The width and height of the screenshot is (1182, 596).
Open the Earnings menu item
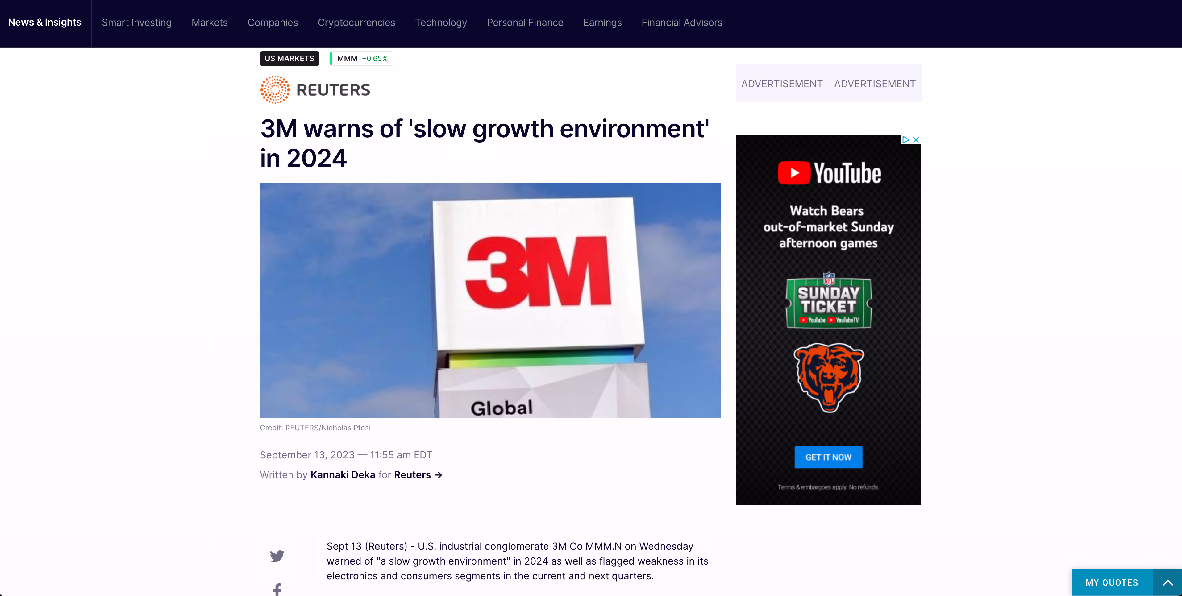(x=602, y=23)
